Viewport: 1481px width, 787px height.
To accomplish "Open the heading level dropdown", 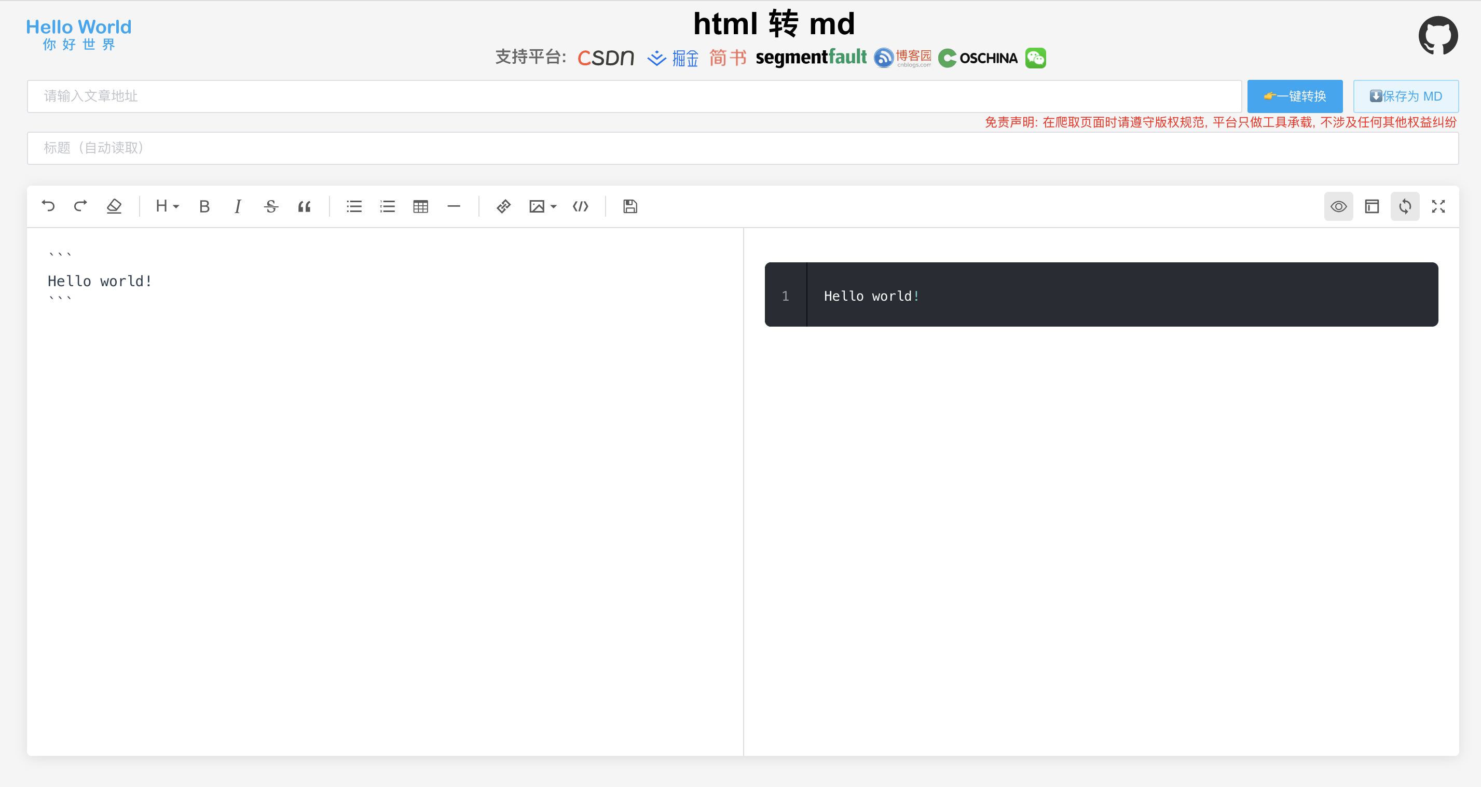I will [167, 206].
